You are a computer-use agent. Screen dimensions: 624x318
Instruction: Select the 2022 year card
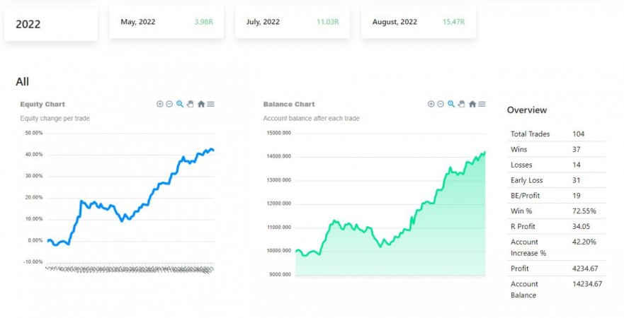tap(51, 24)
